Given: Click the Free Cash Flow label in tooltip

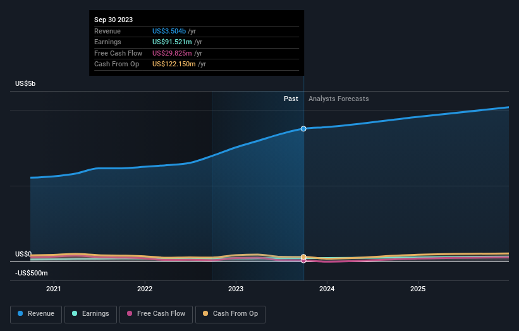Looking at the screenshot, I should pos(118,53).
